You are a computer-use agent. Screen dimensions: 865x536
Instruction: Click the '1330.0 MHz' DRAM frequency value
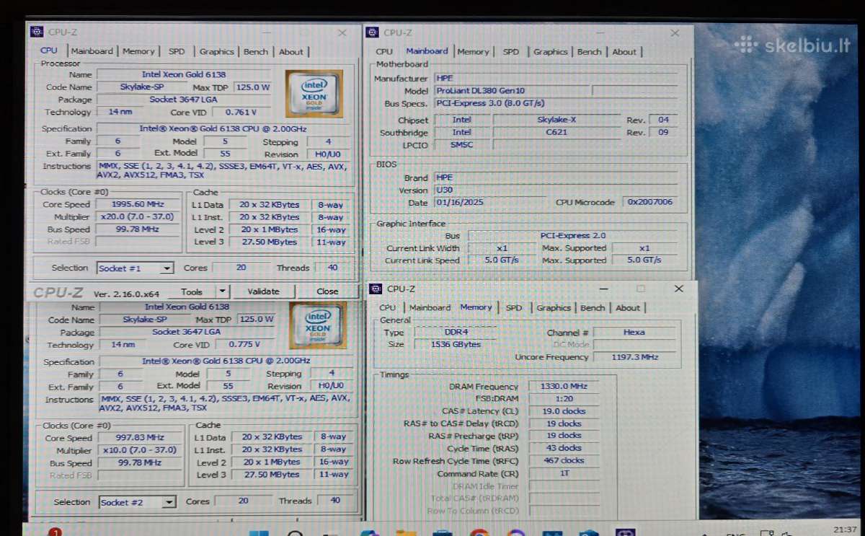tap(564, 387)
